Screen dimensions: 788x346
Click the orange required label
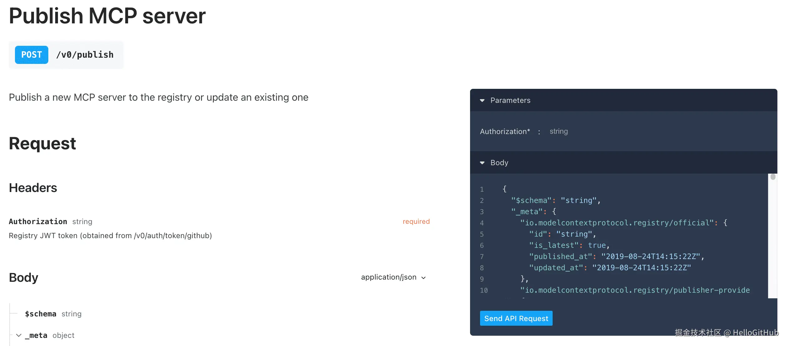point(416,222)
